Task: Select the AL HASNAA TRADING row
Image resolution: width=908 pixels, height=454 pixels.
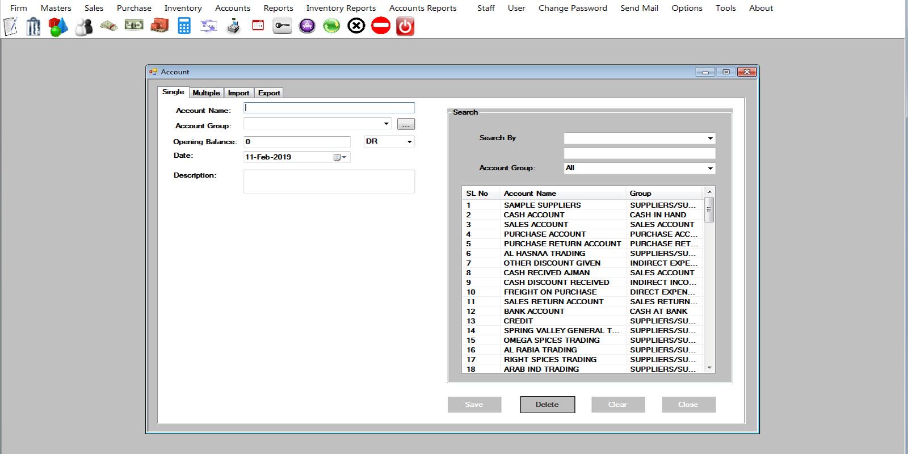Action: click(x=583, y=253)
